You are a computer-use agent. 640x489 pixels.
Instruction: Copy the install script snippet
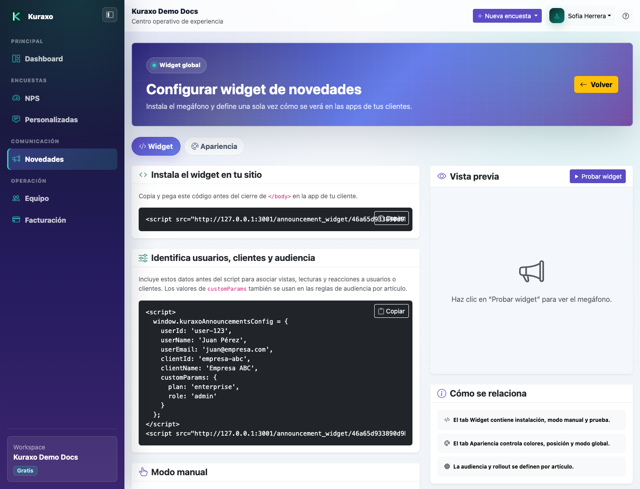392,218
